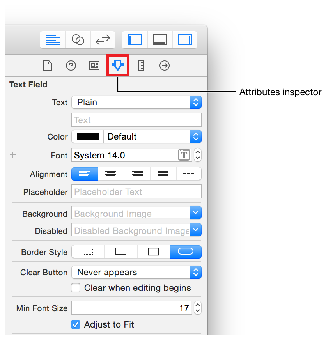This screenshot has height=340, width=326.
Task: Open the File inspector
Action: tap(47, 66)
